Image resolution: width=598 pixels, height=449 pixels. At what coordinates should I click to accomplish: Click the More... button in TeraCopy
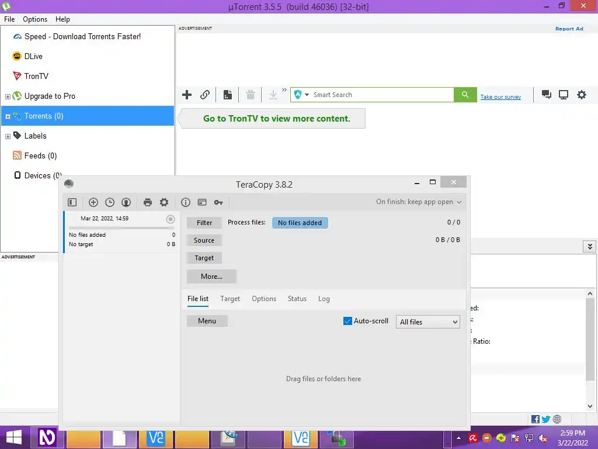point(211,276)
